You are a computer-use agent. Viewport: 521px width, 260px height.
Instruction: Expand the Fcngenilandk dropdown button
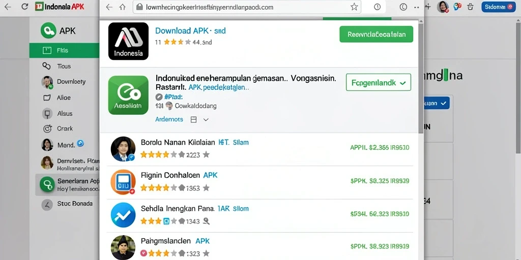(x=379, y=82)
